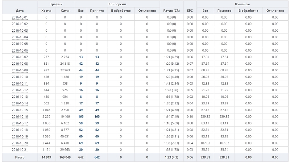This screenshot has width=290, height=164.
Task: Open the 2016-10-07 date link
Action: 20,57
